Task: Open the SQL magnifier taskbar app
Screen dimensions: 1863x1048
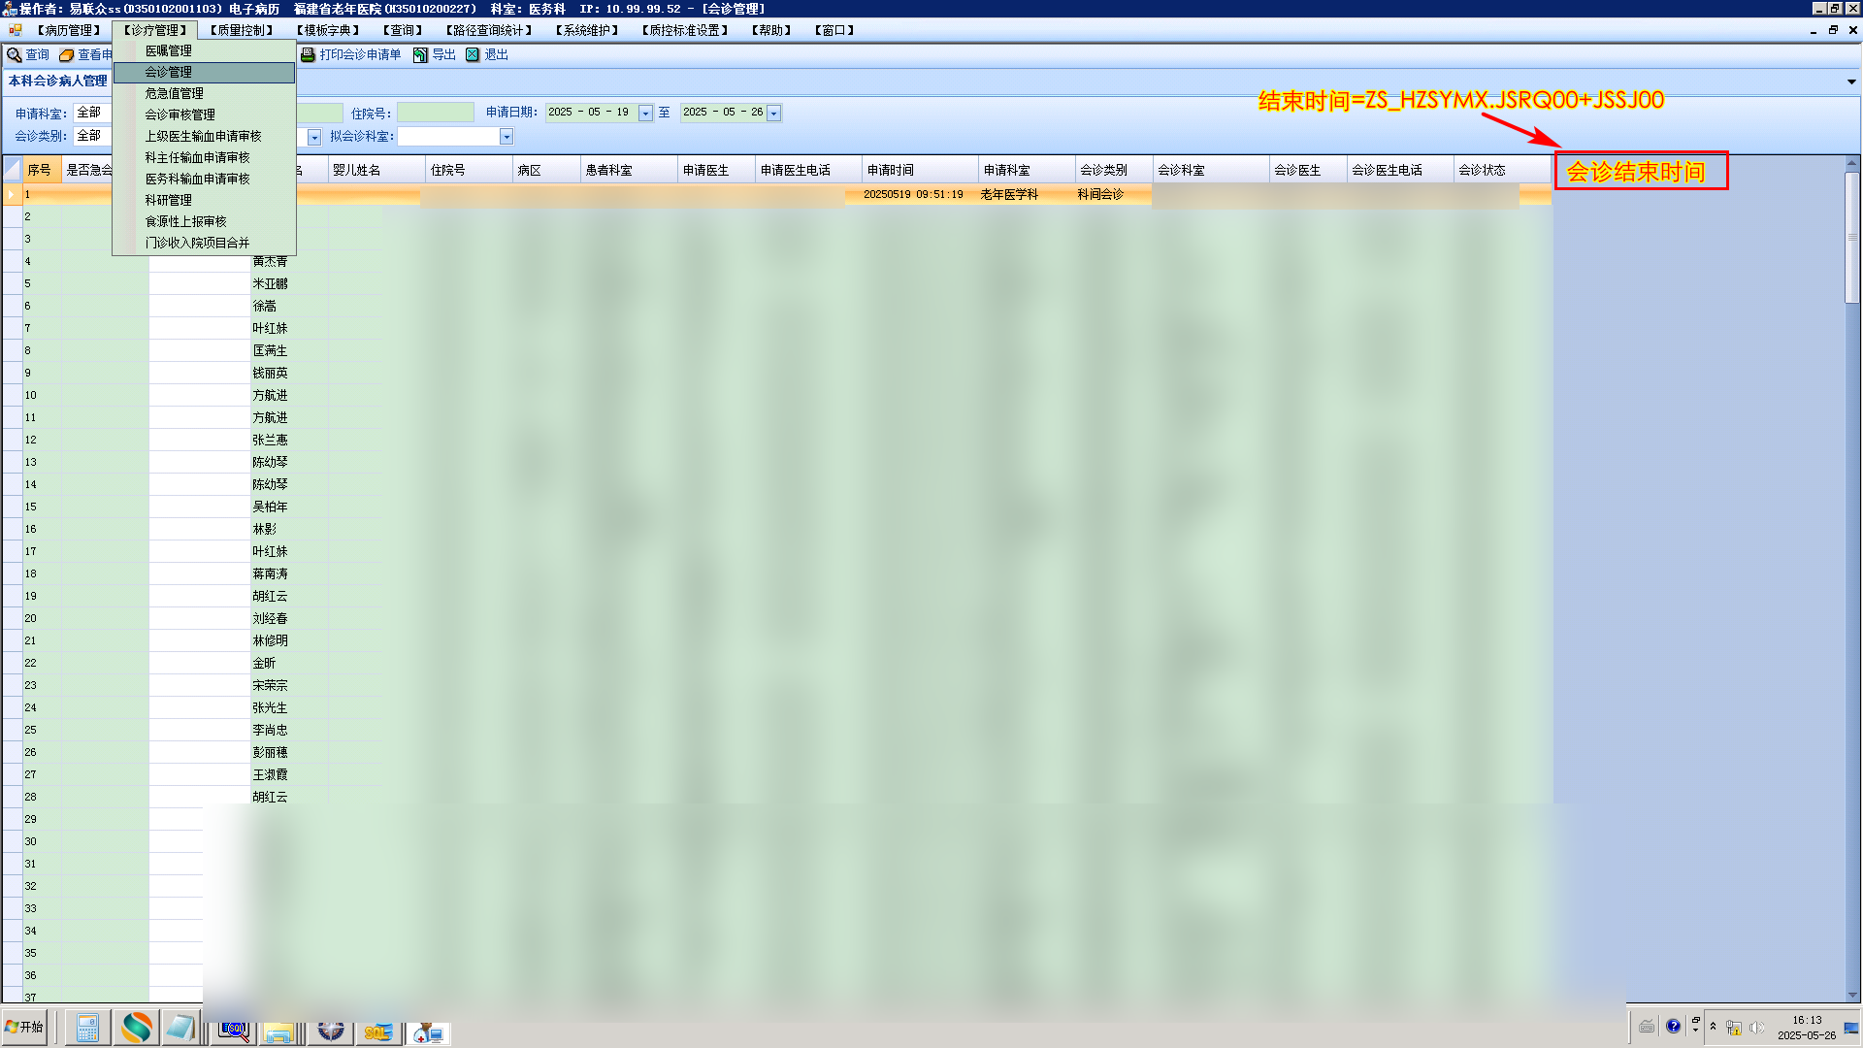Action: (233, 1029)
